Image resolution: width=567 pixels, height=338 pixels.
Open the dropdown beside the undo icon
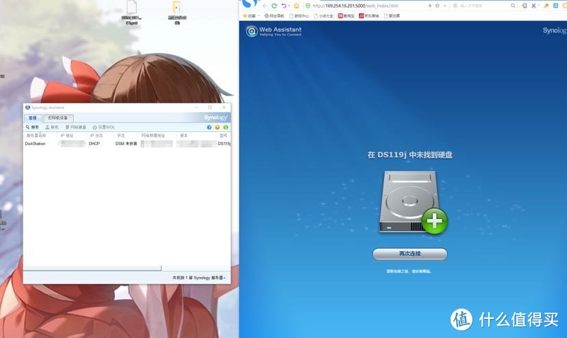[289, 6]
